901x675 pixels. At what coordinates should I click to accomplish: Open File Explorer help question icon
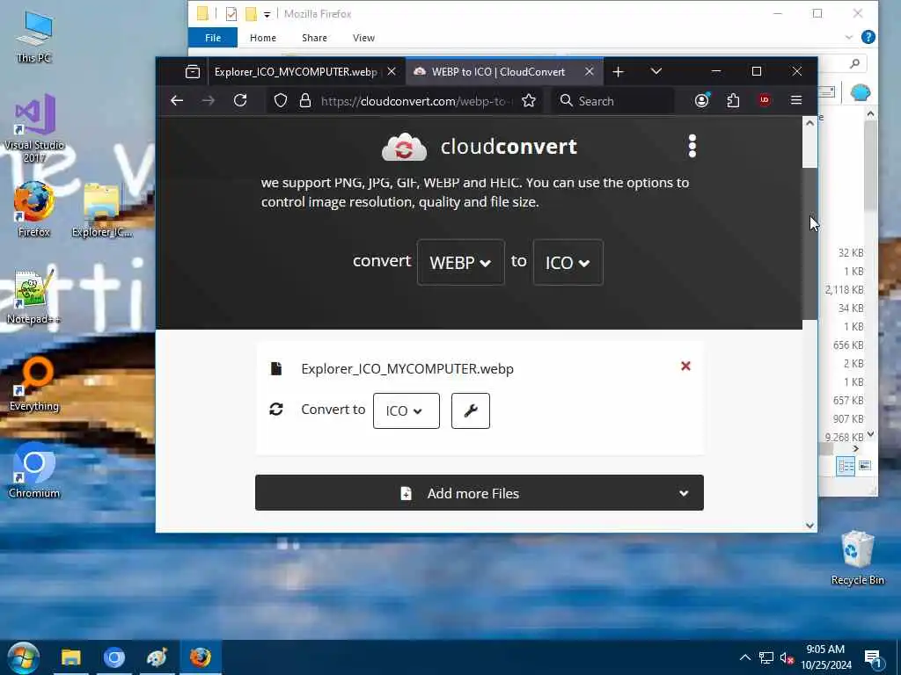tap(868, 37)
